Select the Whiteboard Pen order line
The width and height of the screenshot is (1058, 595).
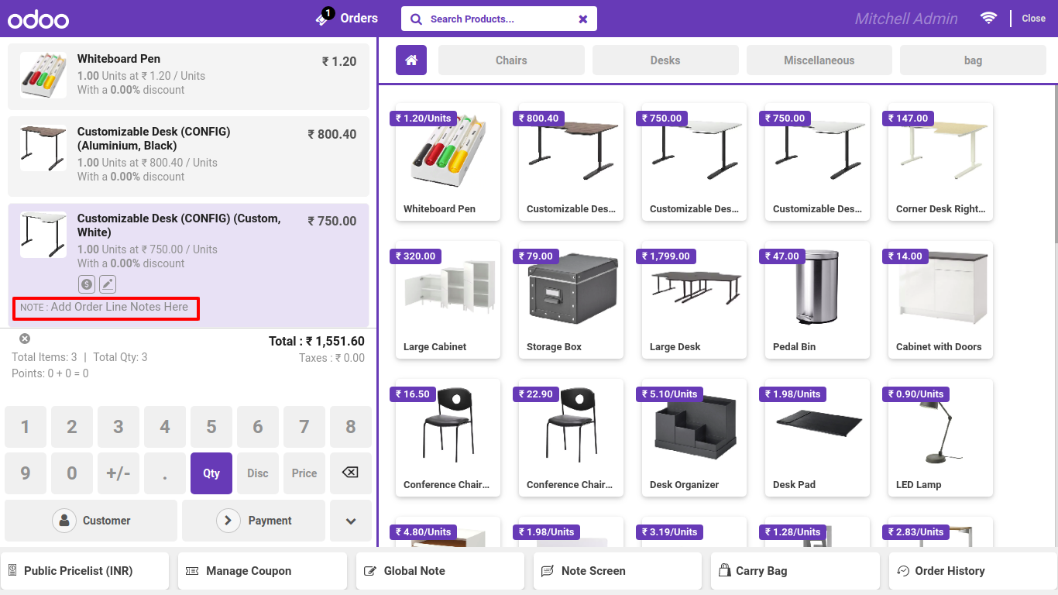point(188,76)
